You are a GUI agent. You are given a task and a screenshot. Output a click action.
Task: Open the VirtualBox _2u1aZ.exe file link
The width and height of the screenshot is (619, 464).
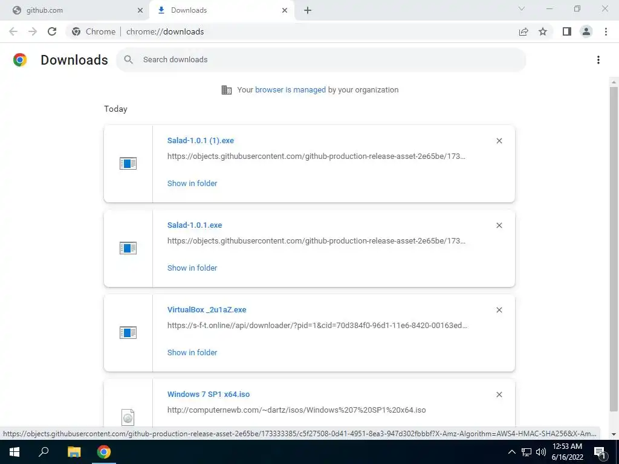pyautogui.click(x=207, y=310)
